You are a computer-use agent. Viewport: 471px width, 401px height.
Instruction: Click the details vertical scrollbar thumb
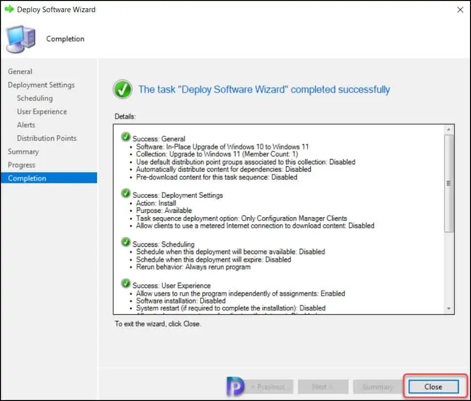click(449, 183)
